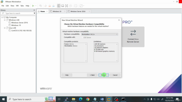
Task: Click the 8 TB disk size limitation
Action: (99, 49)
